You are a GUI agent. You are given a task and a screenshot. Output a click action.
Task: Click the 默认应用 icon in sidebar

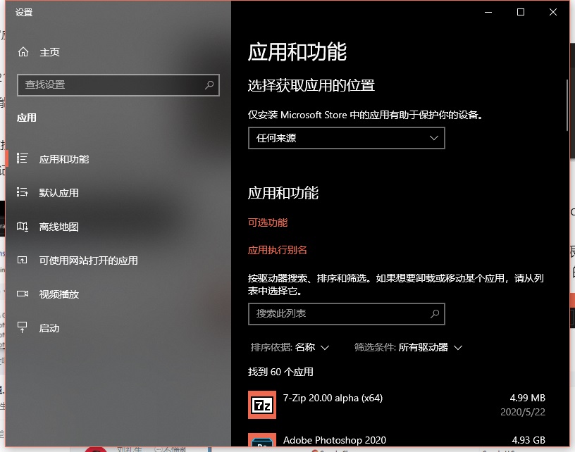click(23, 192)
